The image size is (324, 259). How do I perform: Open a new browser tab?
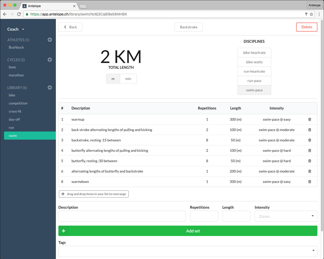coord(83,6)
